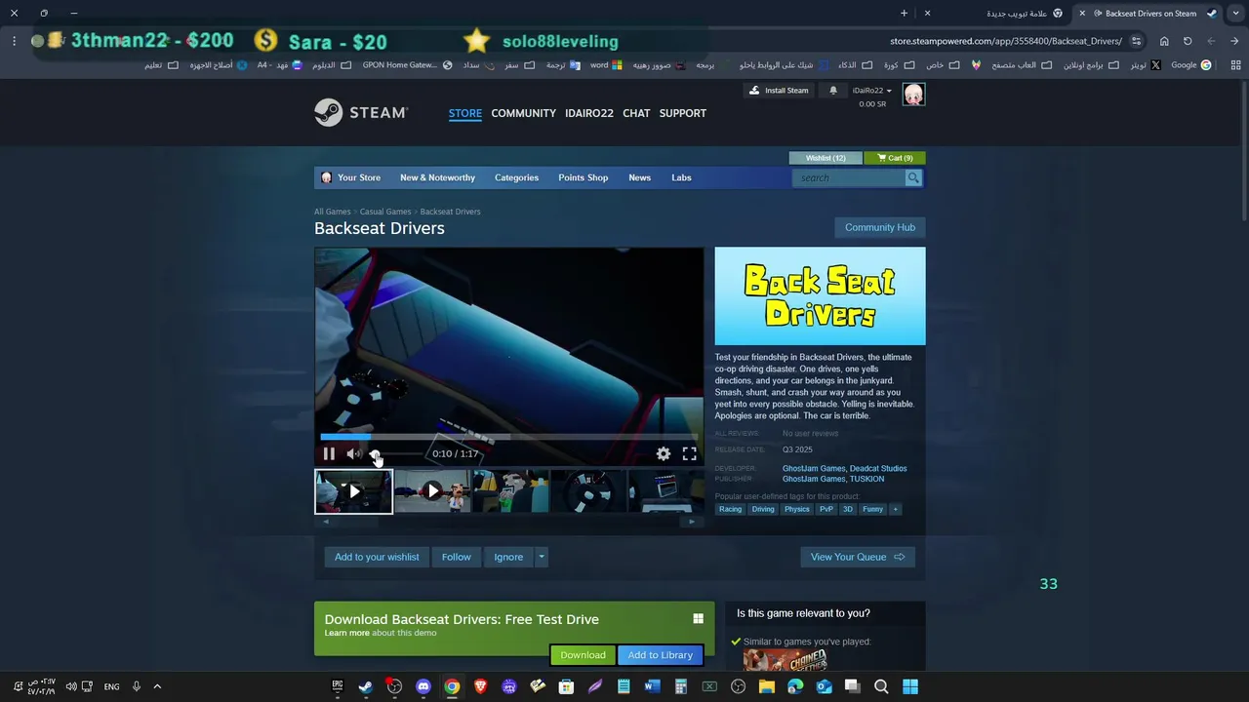This screenshot has height=702, width=1249.
Task: Open the Windows Start menu
Action: [910, 686]
